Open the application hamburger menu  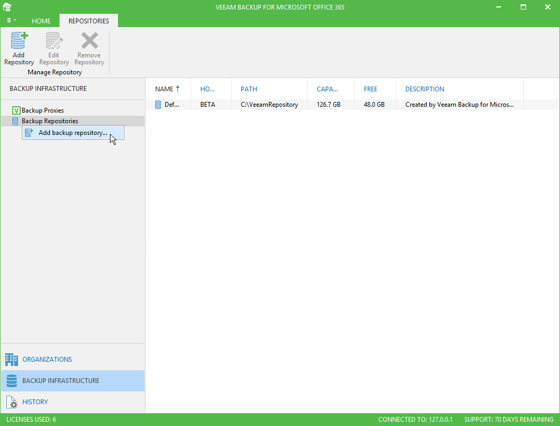(x=11, y=21)
